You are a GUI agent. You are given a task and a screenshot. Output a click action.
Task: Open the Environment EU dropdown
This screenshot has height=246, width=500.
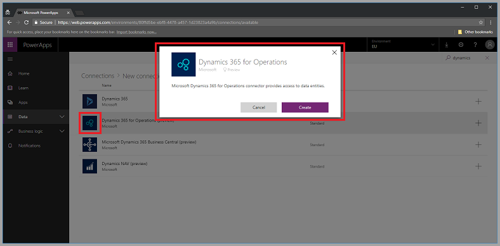pos(404,44)
